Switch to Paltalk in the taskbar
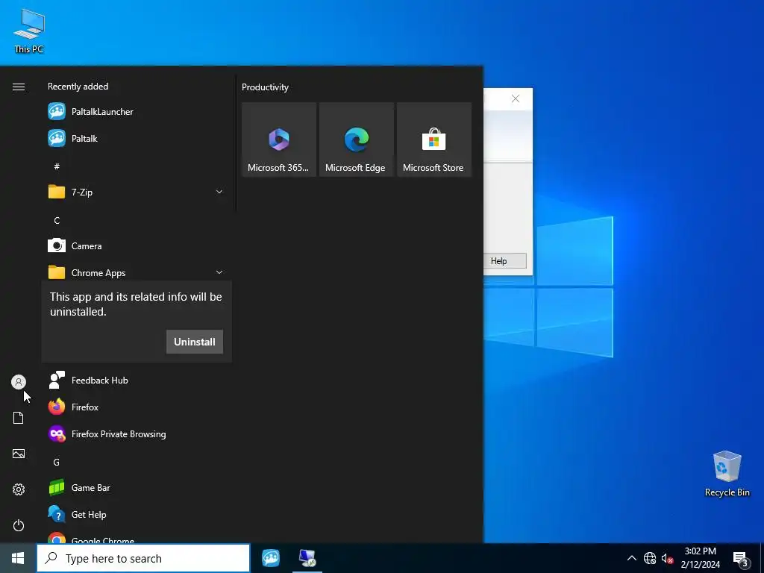The image size is (764, 573). [270, 558]
